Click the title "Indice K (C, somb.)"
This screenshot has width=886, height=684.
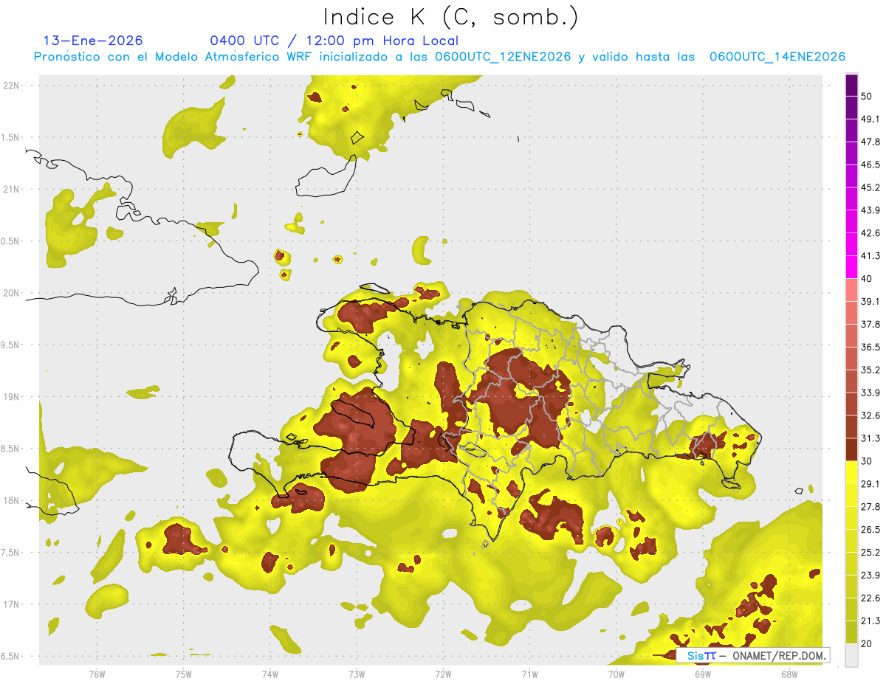(451, 17)
